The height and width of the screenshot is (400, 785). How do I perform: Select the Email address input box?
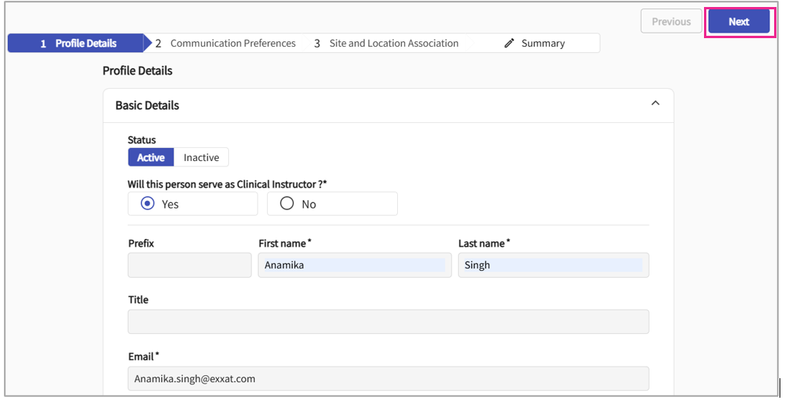point(388,379)
